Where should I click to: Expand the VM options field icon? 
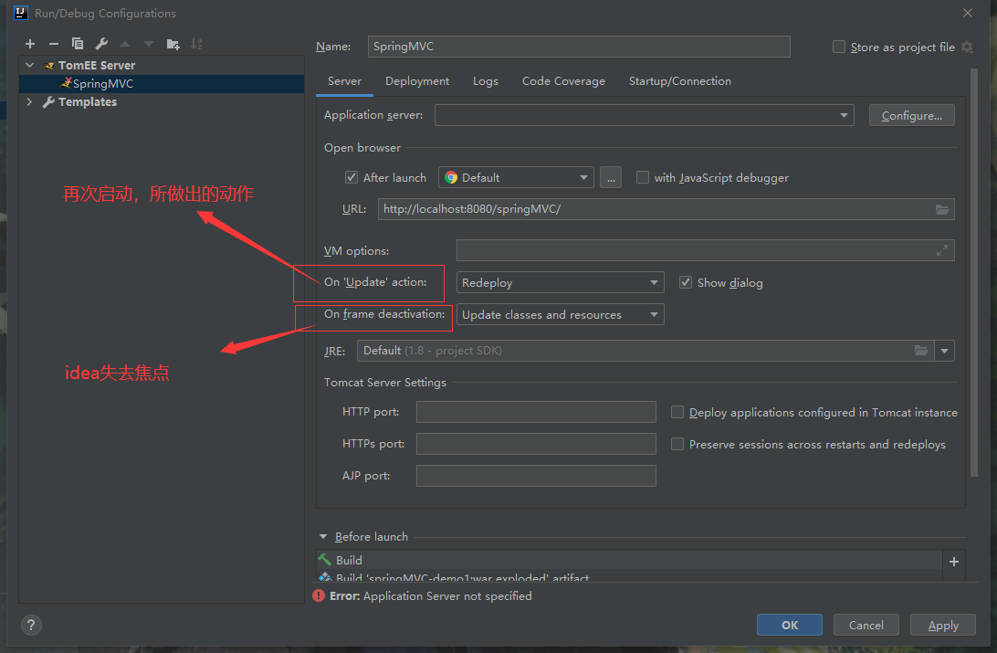point(941,250)
